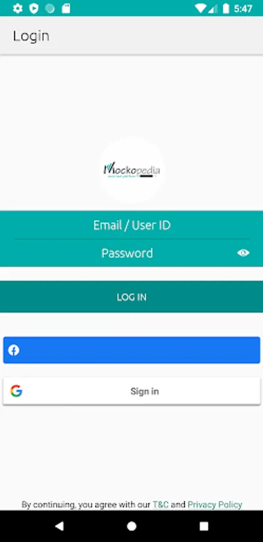Tap the LOG IN button
Image resolution: width=263 pixels, height=542 pixels.
tap(131, 296)
